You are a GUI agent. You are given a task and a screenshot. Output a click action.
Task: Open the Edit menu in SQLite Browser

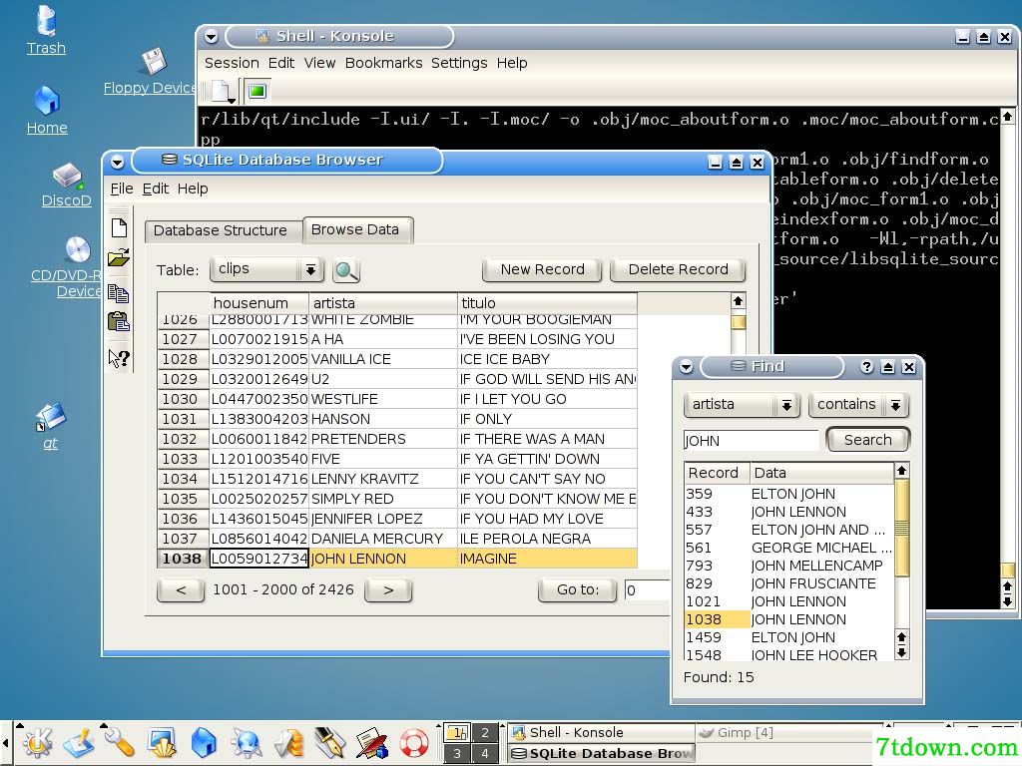155,189
